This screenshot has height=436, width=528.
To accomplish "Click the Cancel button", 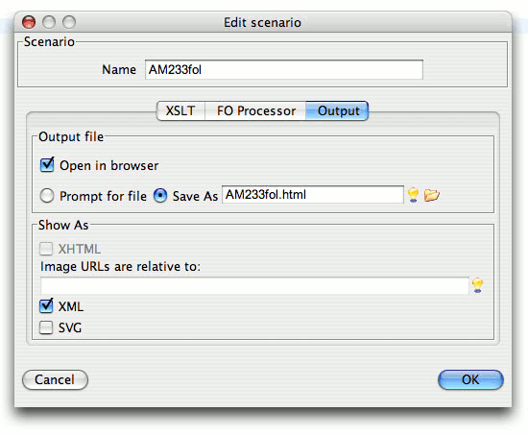I will click(x=55, y=379).
